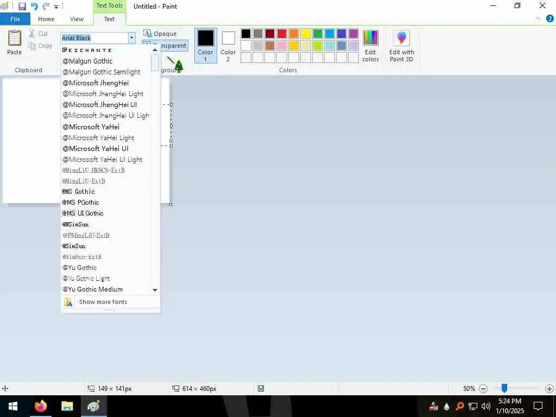Select the @Yu Gothic font entry
This screenshot has height=417, width=556.
[106, 268]
